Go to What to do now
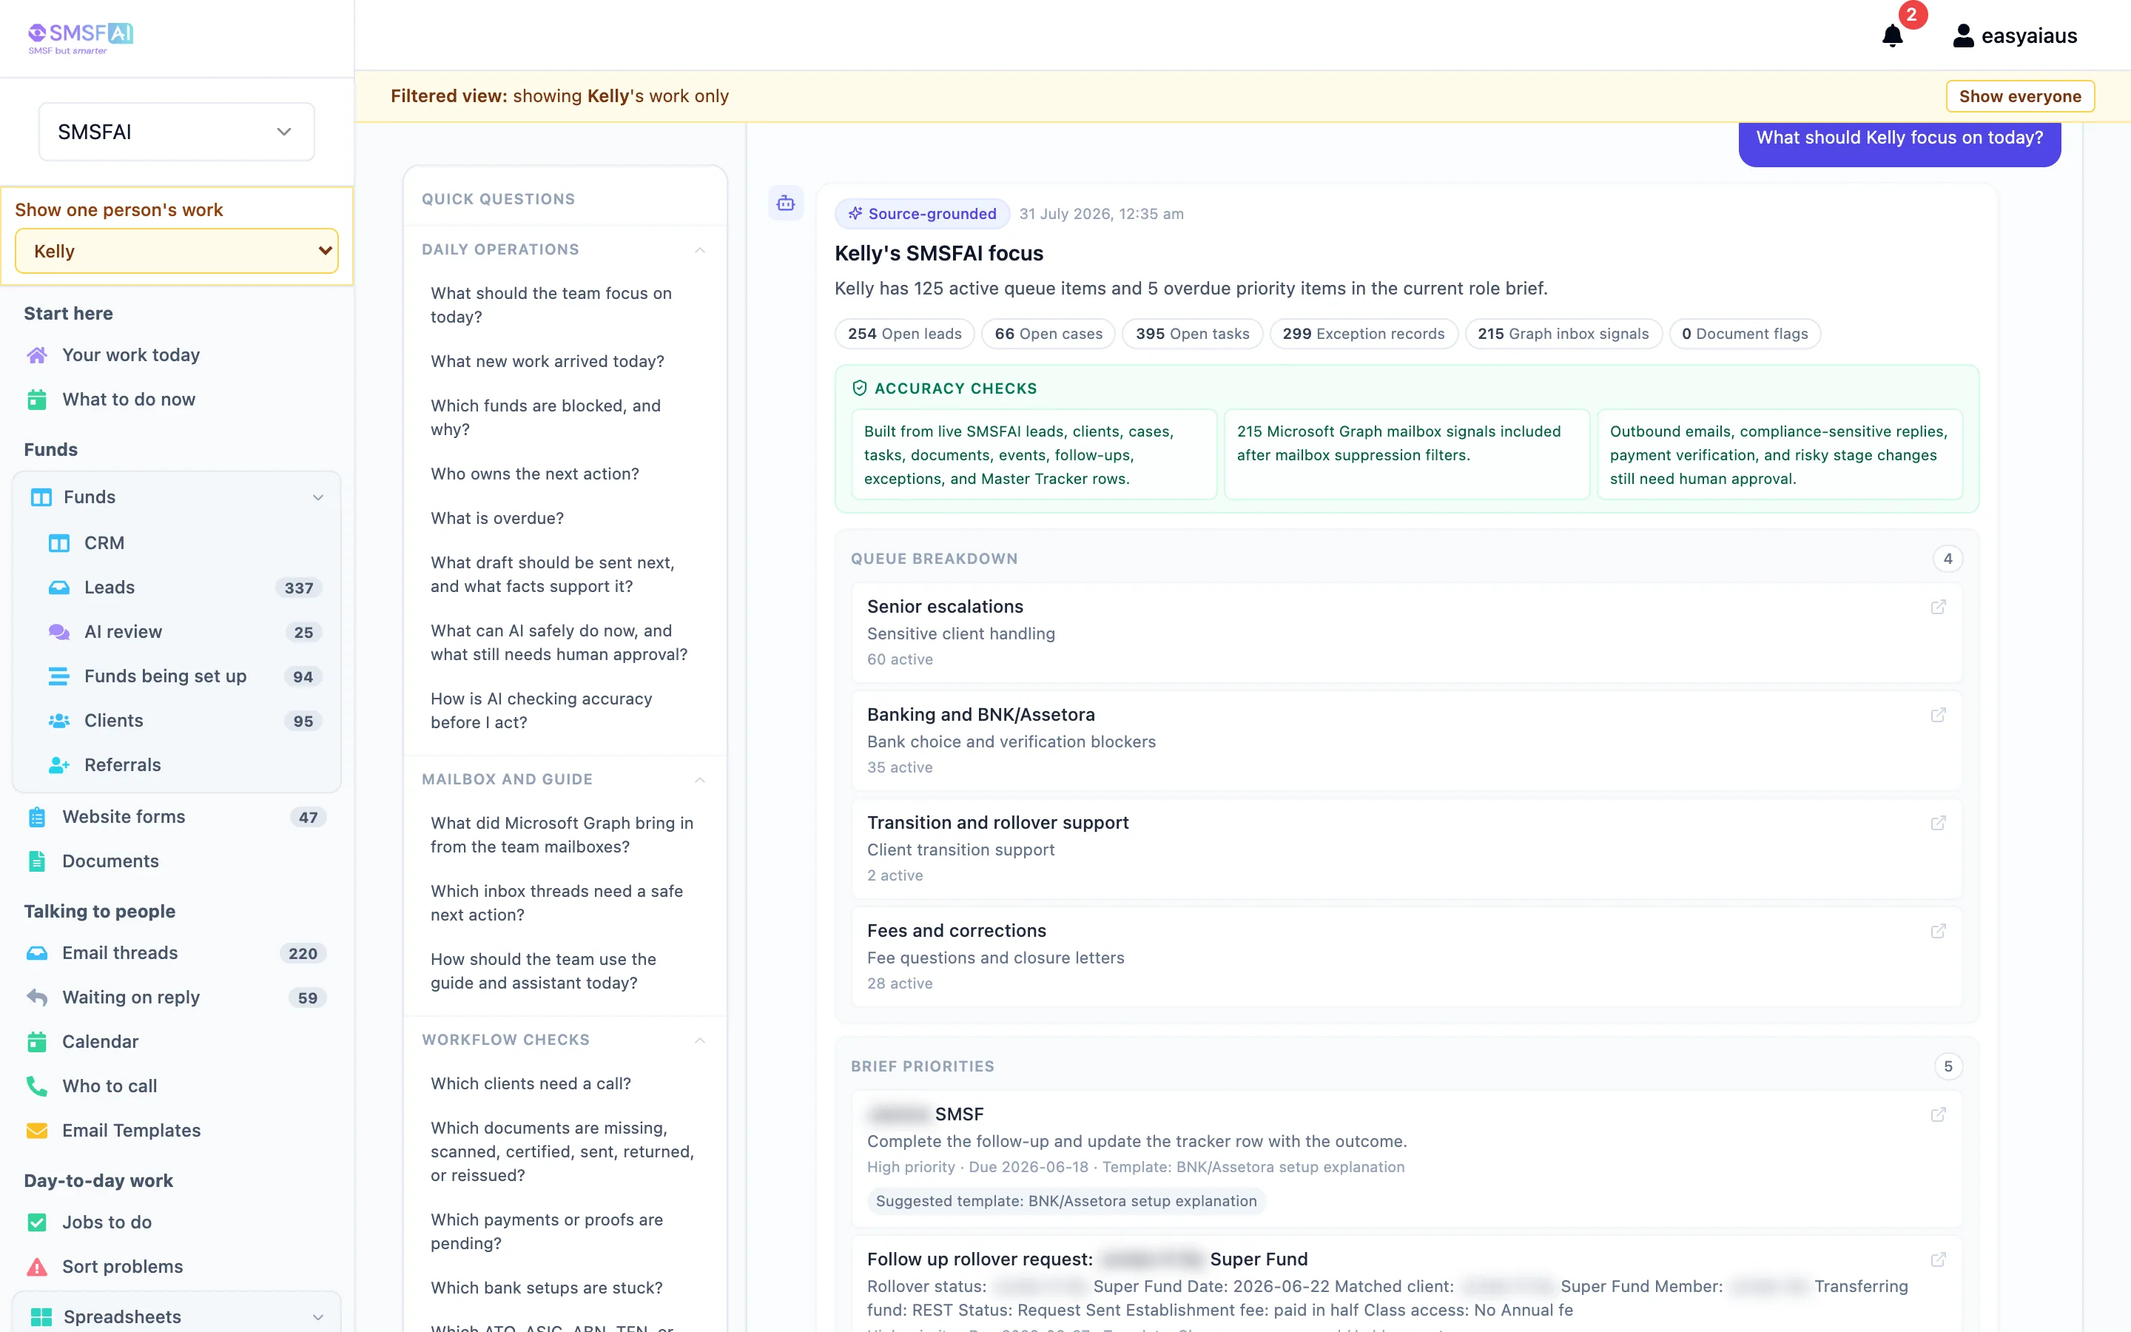The image size is (2131, 1332). (x=129, y=399)
